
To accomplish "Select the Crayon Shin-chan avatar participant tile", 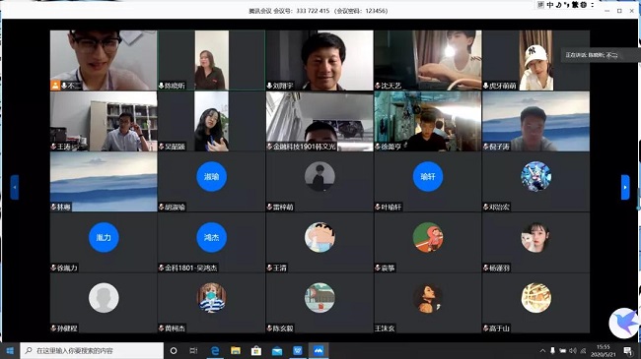I will point(320,242).
